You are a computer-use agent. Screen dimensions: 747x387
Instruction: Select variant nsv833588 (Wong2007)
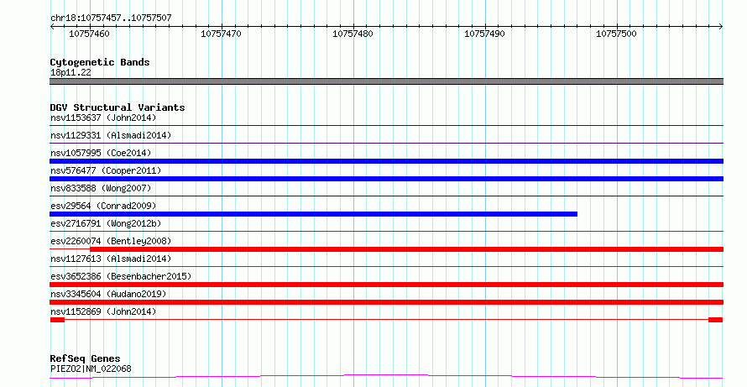101,188
